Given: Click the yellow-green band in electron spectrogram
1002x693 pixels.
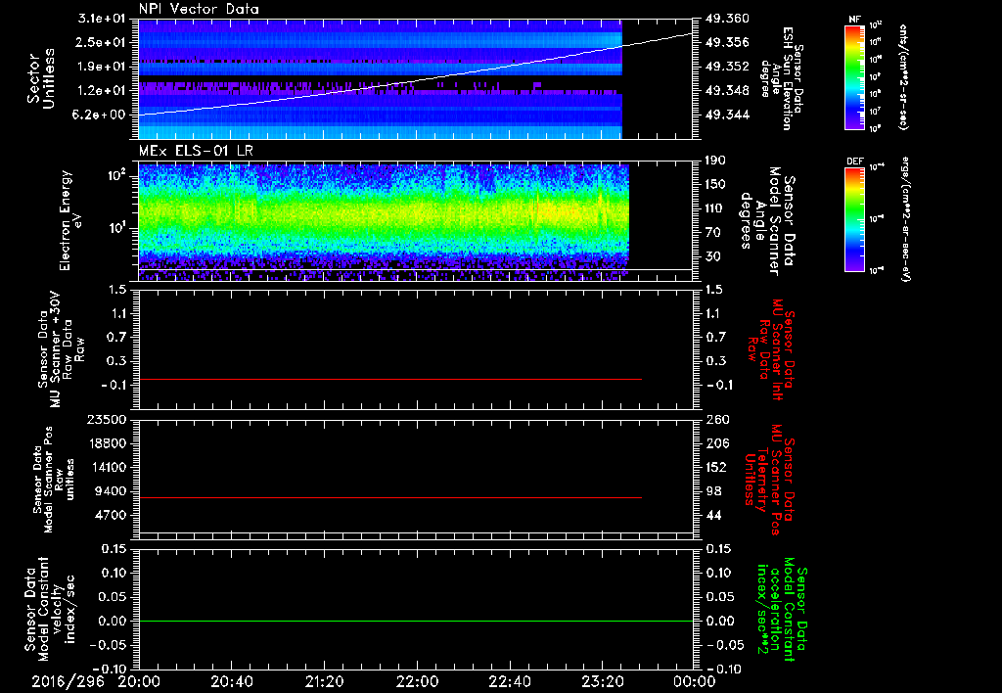Looking at the screenshot, I should [x=382, y=212].
